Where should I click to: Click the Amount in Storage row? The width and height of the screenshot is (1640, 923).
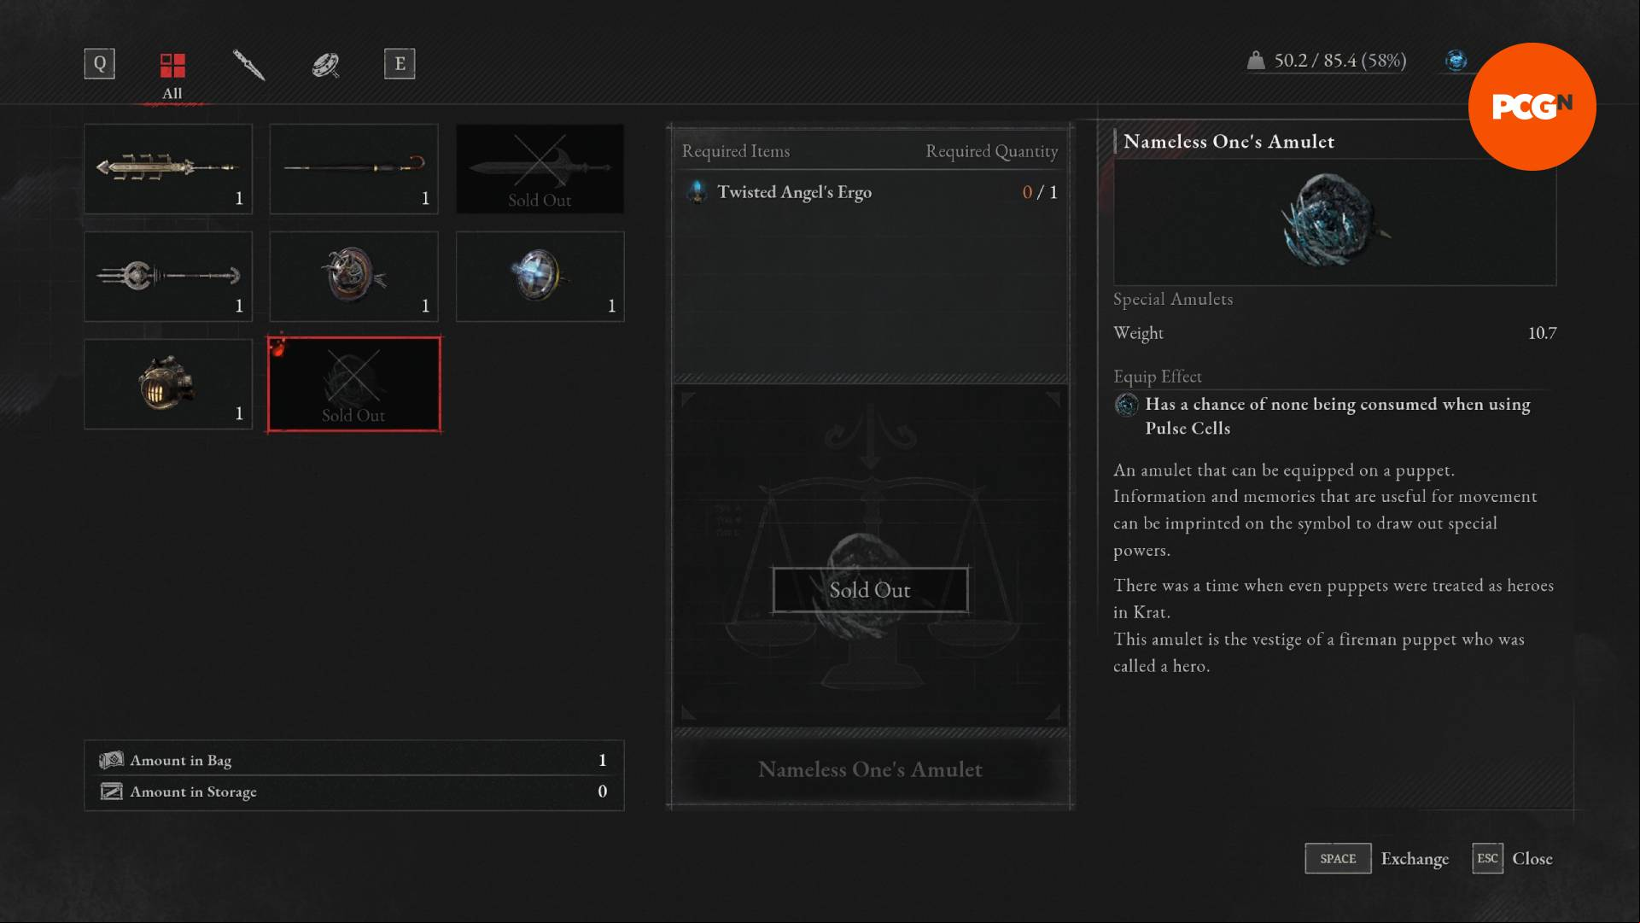point(354,792)
